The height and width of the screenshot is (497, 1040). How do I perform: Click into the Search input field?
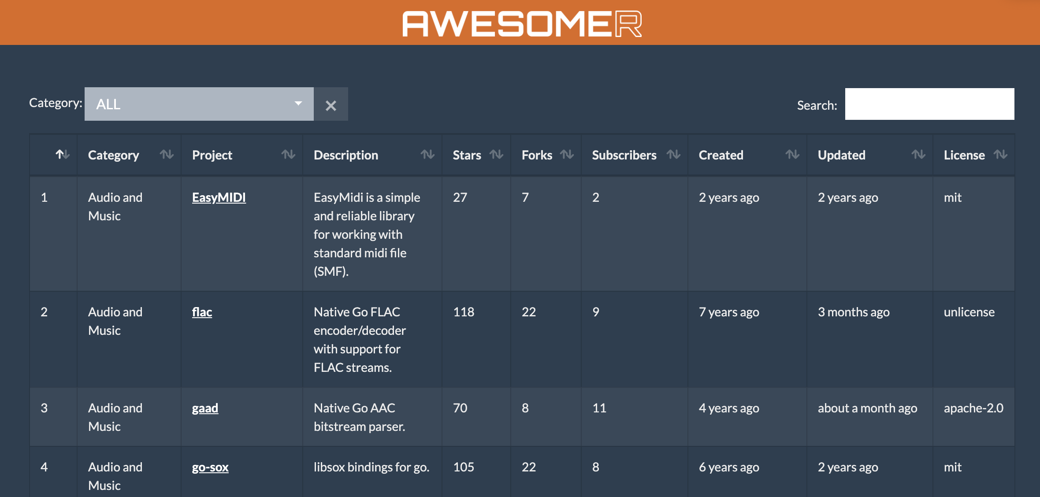point(929,104)
